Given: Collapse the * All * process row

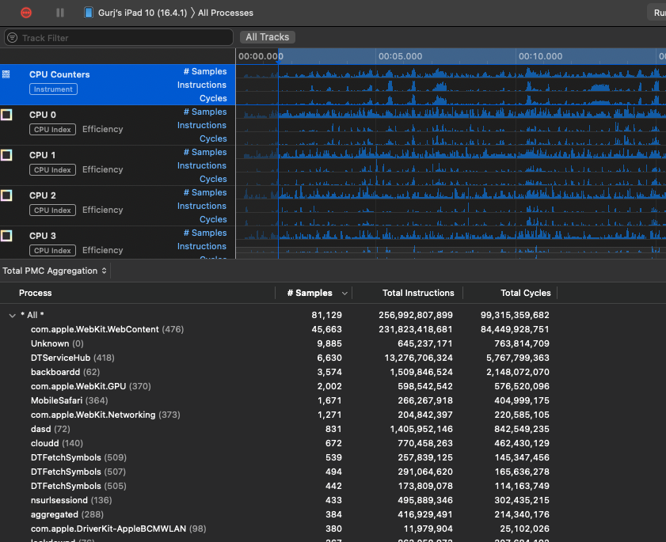Looking at the screenshot, I should pos(12,315).
